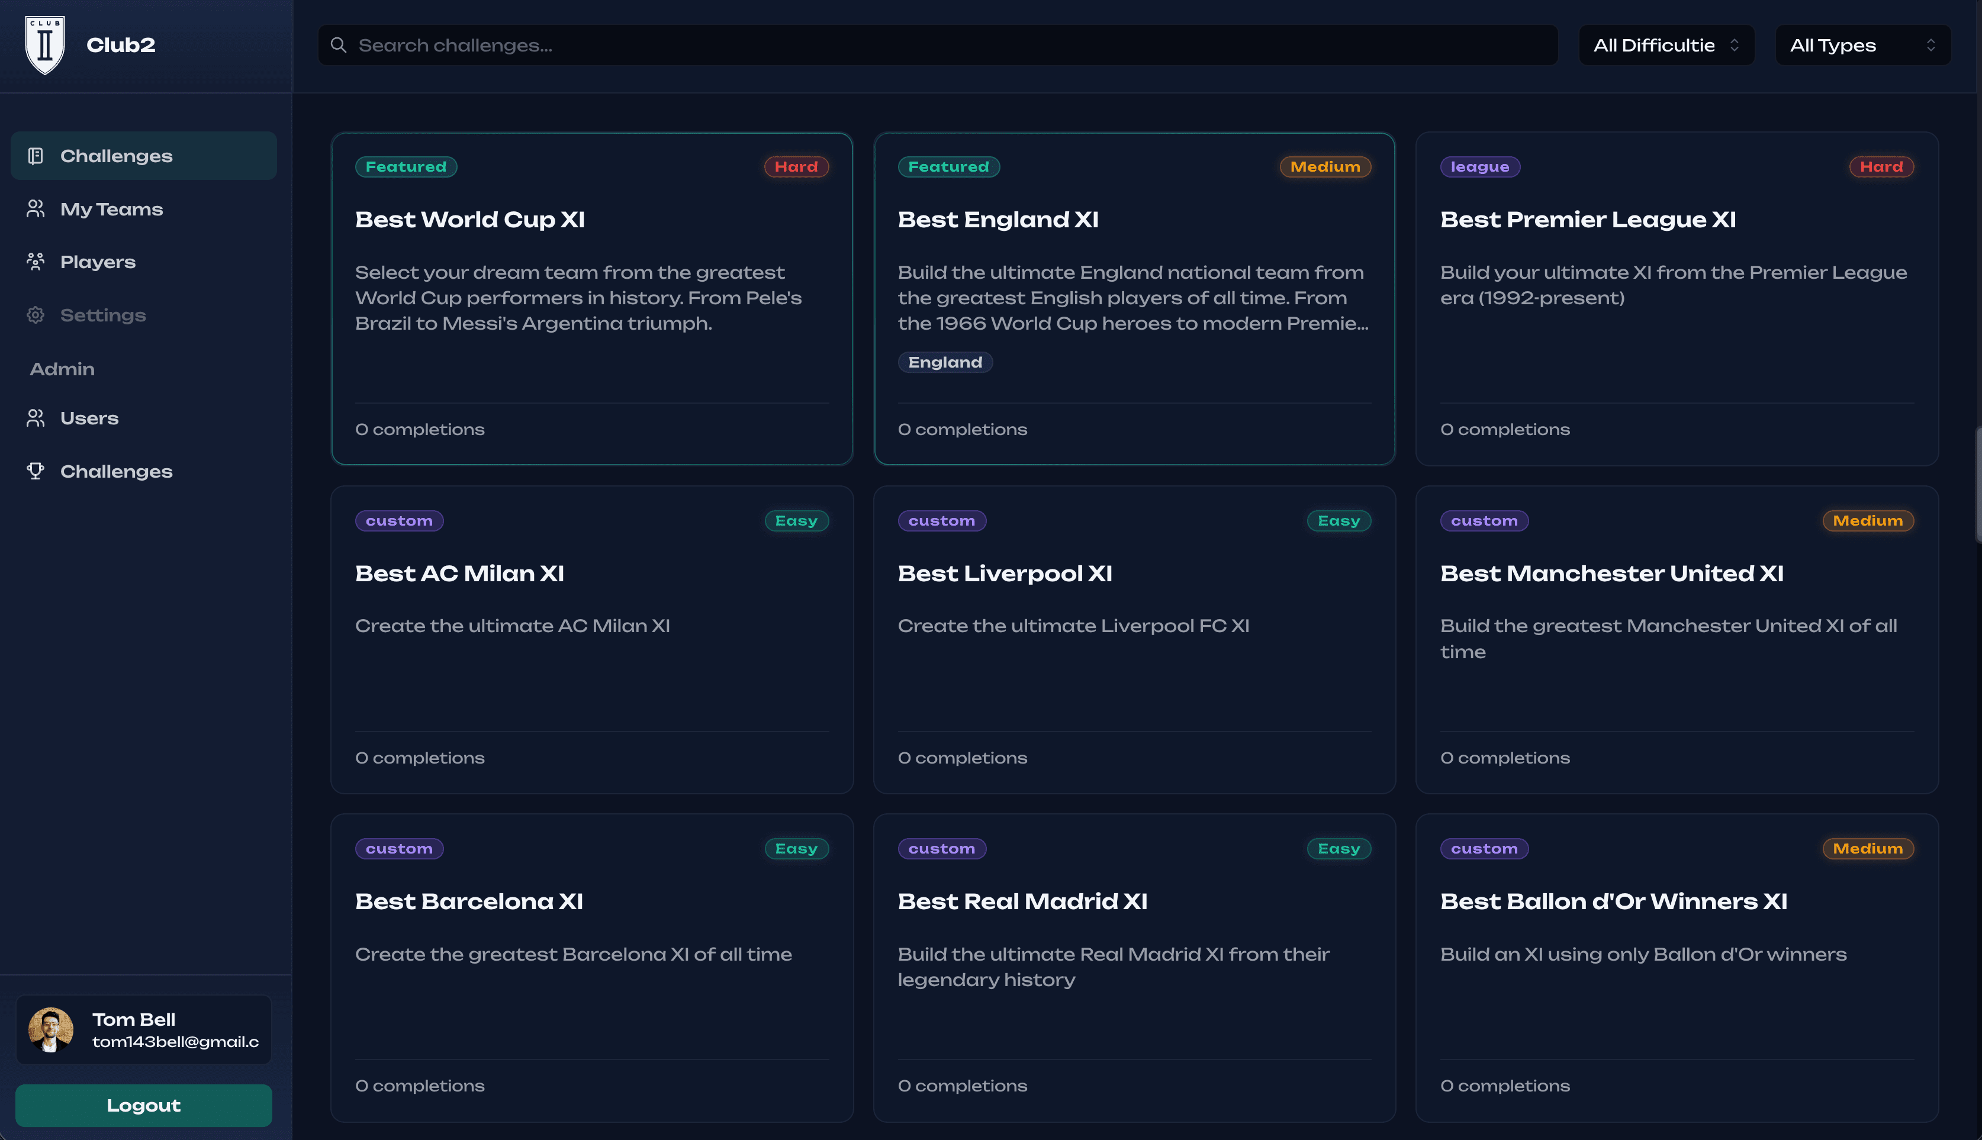1982x1140 pixels.
Task: Click the Best Premier League XI description text
Action: 1674,285
